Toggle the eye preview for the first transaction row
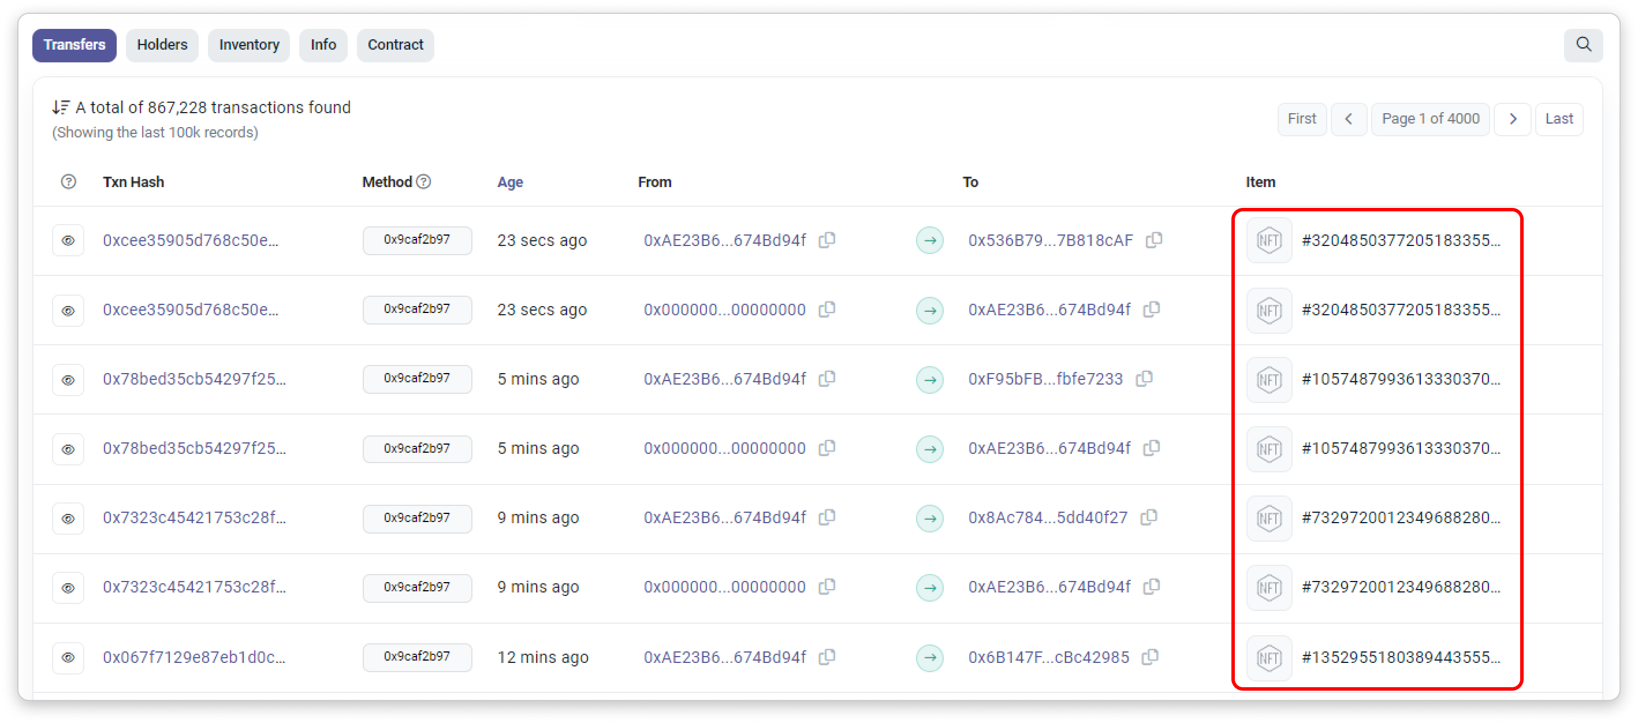 pyautogui.click(x=68, y=240)
